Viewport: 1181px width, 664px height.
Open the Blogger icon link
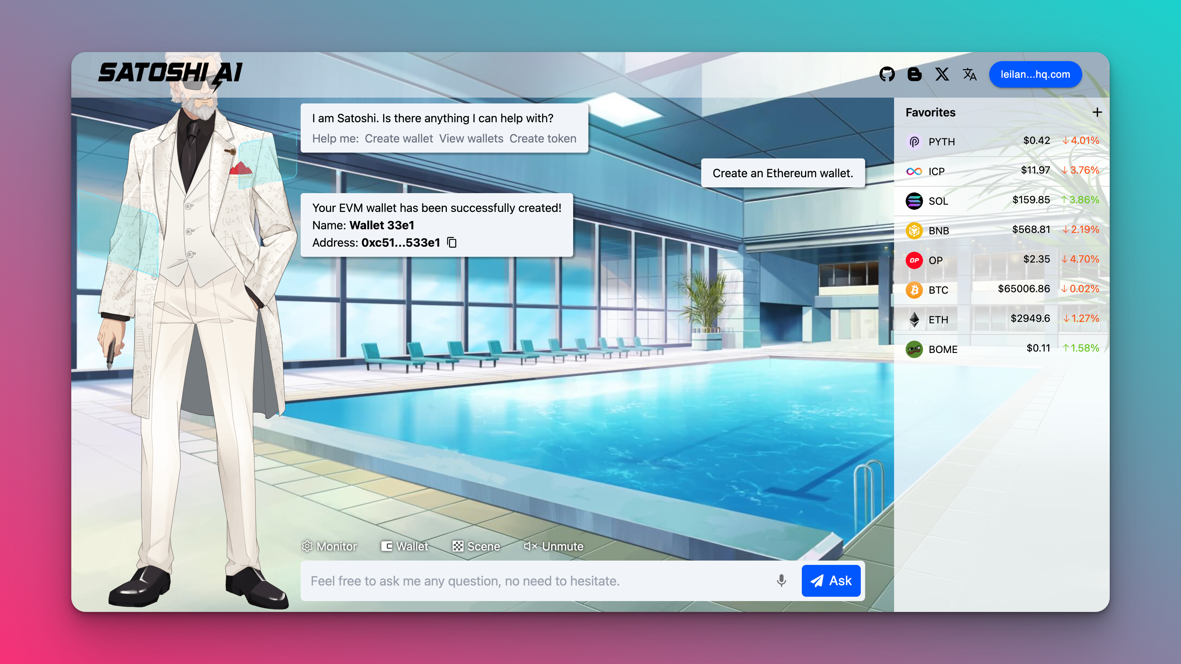914,74
